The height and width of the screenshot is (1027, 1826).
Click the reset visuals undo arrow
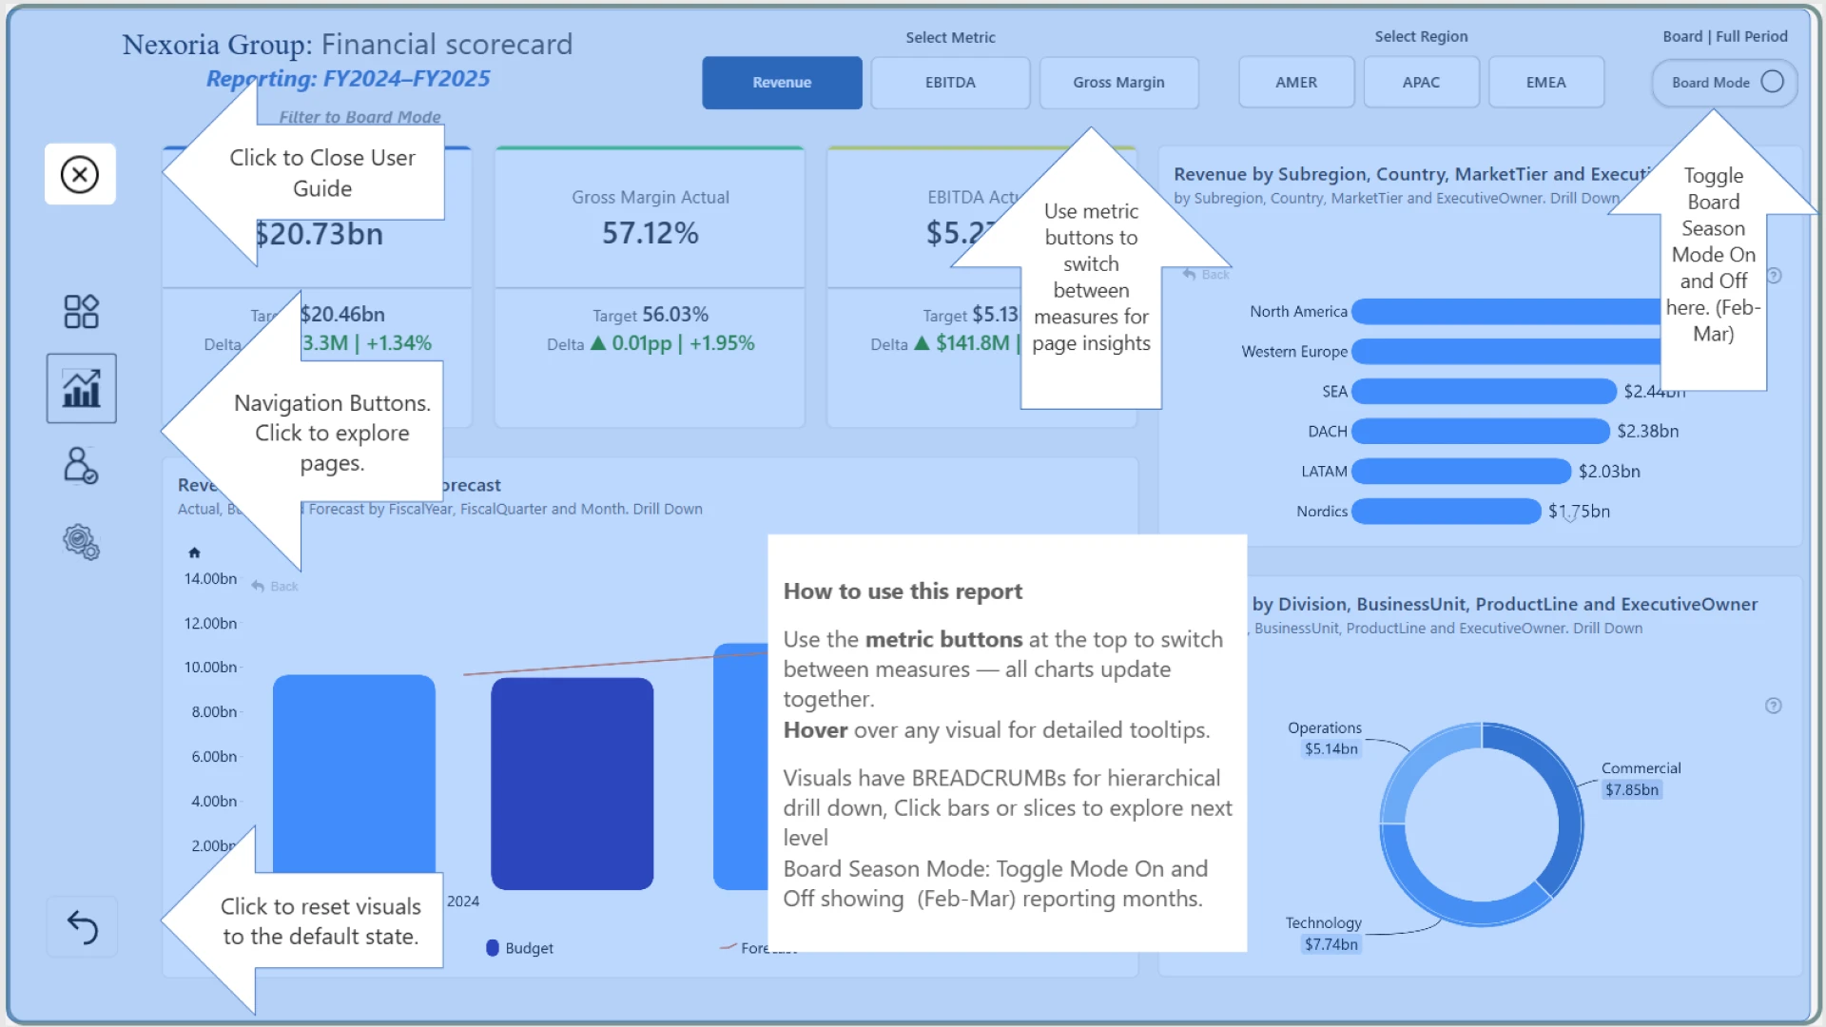(82, 926)
